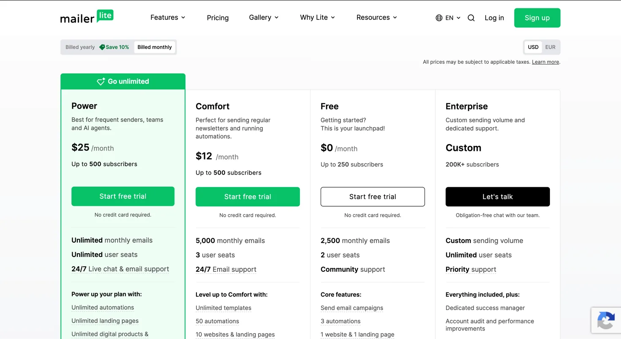Click the reCAPTCHA badge
Screen dimensions: 621x339
coord(606,321)
